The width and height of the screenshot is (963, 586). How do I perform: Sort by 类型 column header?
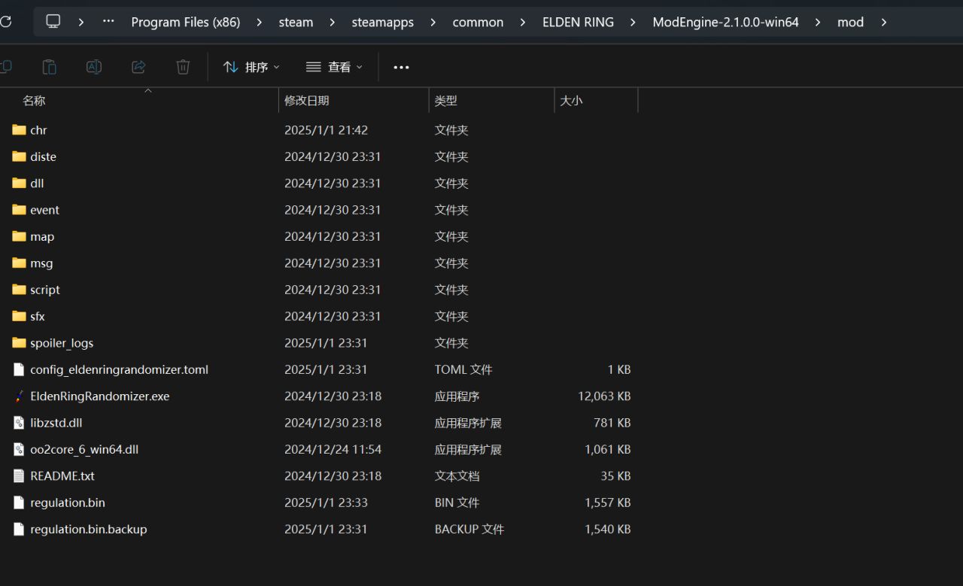tap(491, 100)
